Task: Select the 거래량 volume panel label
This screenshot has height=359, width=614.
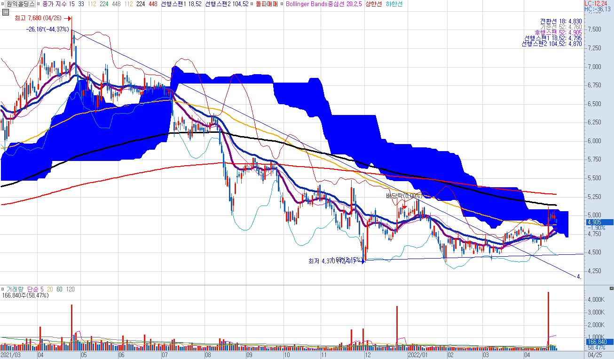Action: [x=14, y=290]
